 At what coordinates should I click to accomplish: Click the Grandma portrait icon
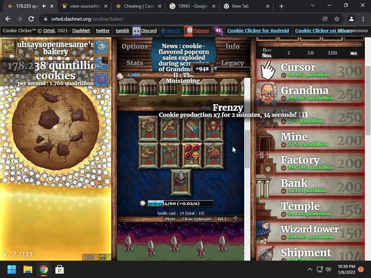(x=266, y=94)
